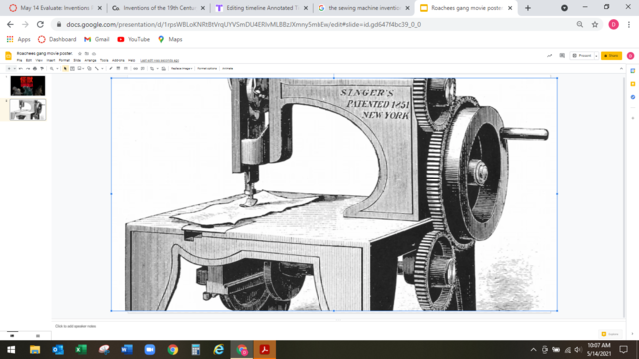Select the line tool
This screenshot has width=639, height=359.
(x=97, y=69)
